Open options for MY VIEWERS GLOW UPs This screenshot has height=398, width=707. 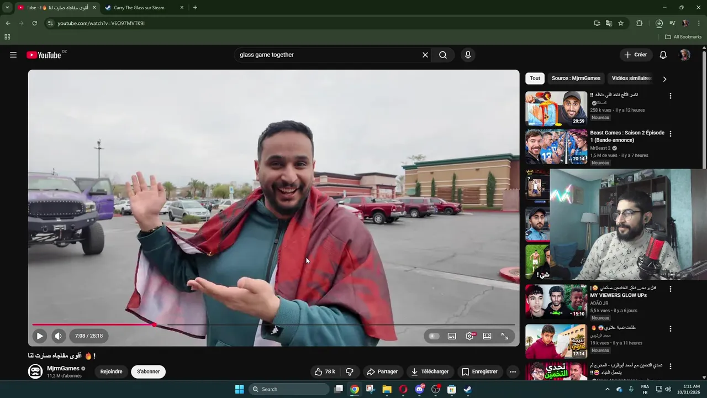671,289
